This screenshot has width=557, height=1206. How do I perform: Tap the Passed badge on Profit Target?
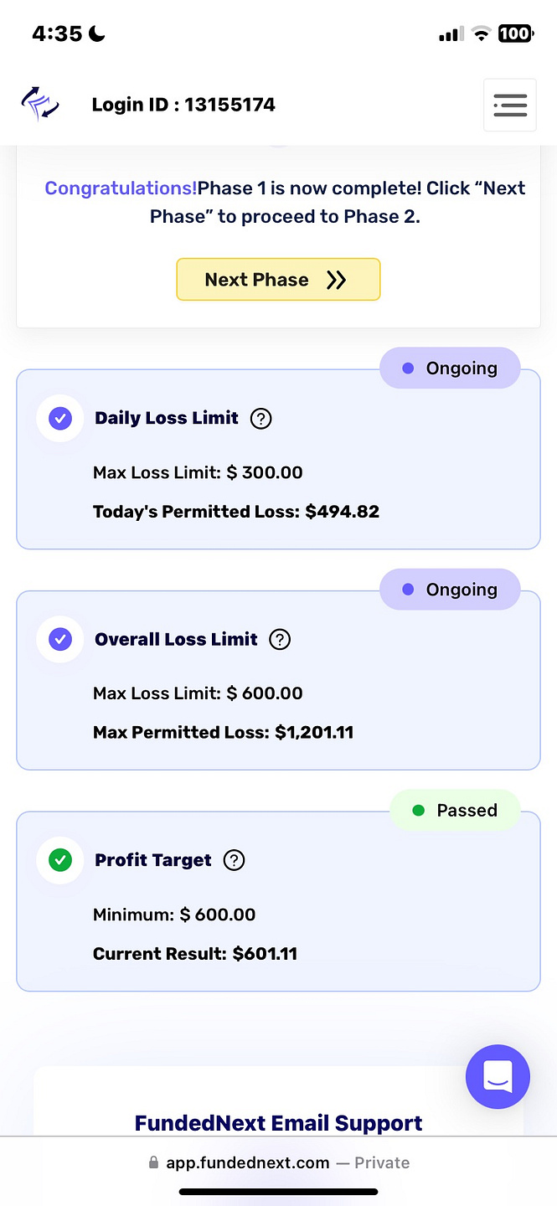coord(455,811)
